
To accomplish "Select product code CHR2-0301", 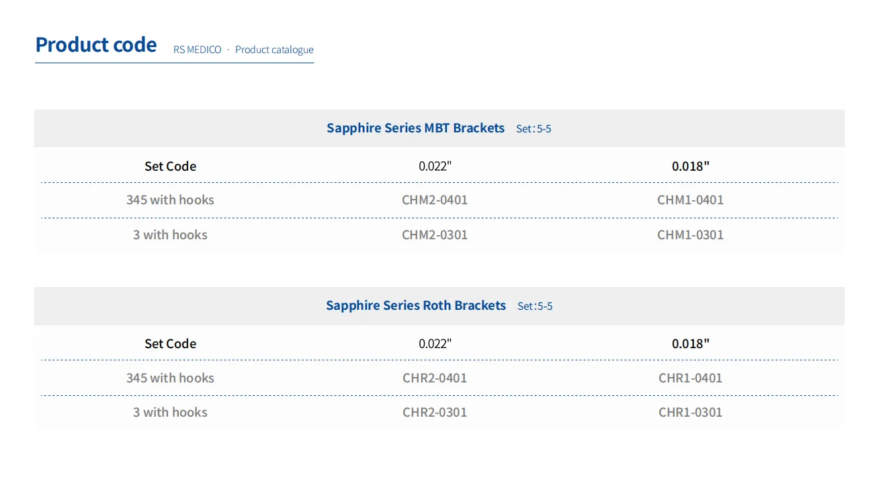I will click(435, 412).
